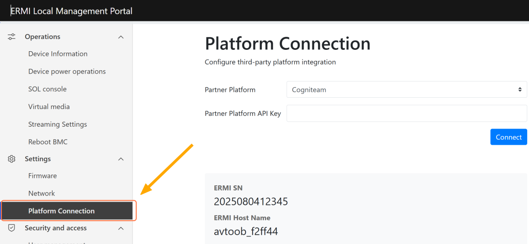The width and height of the screenshot is (529, 244).
Task: Open the SOL console
Action: pyautogui.click(x=47, y=89)
